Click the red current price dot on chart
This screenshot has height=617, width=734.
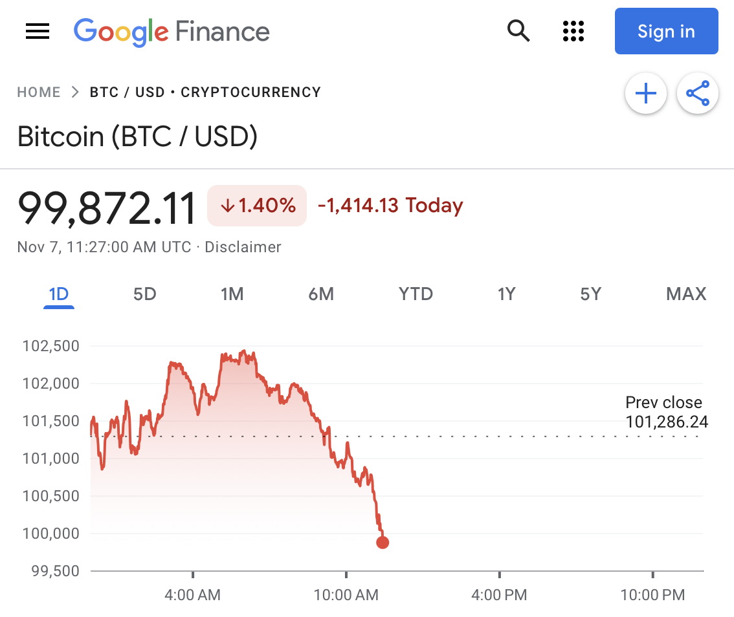[x=383, y=543]
